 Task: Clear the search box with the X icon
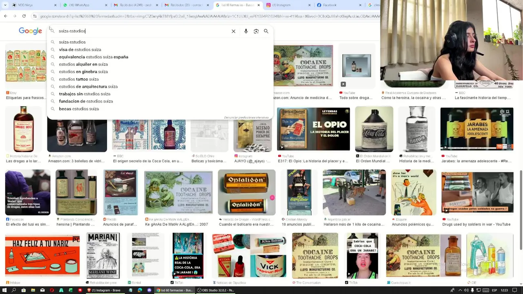click(x=233, y=31)
